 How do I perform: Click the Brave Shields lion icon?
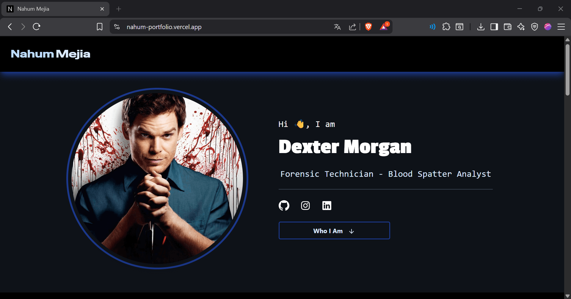click(368, 27)
